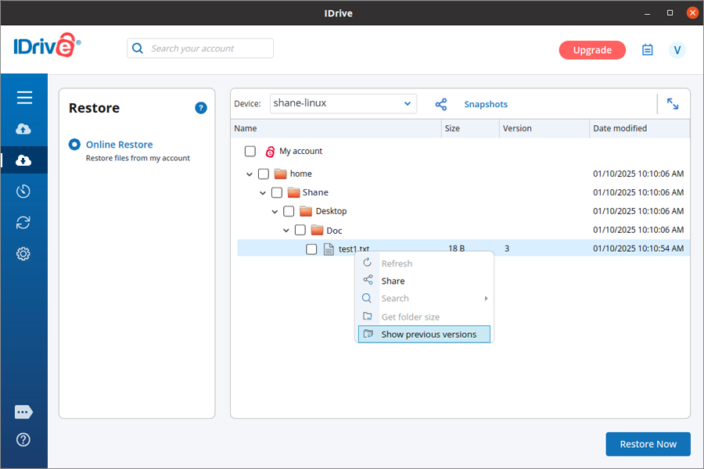Screen dimensions: 704x469
Task: Click the expand panel arrows icon
Action: [x=673, y=104]
